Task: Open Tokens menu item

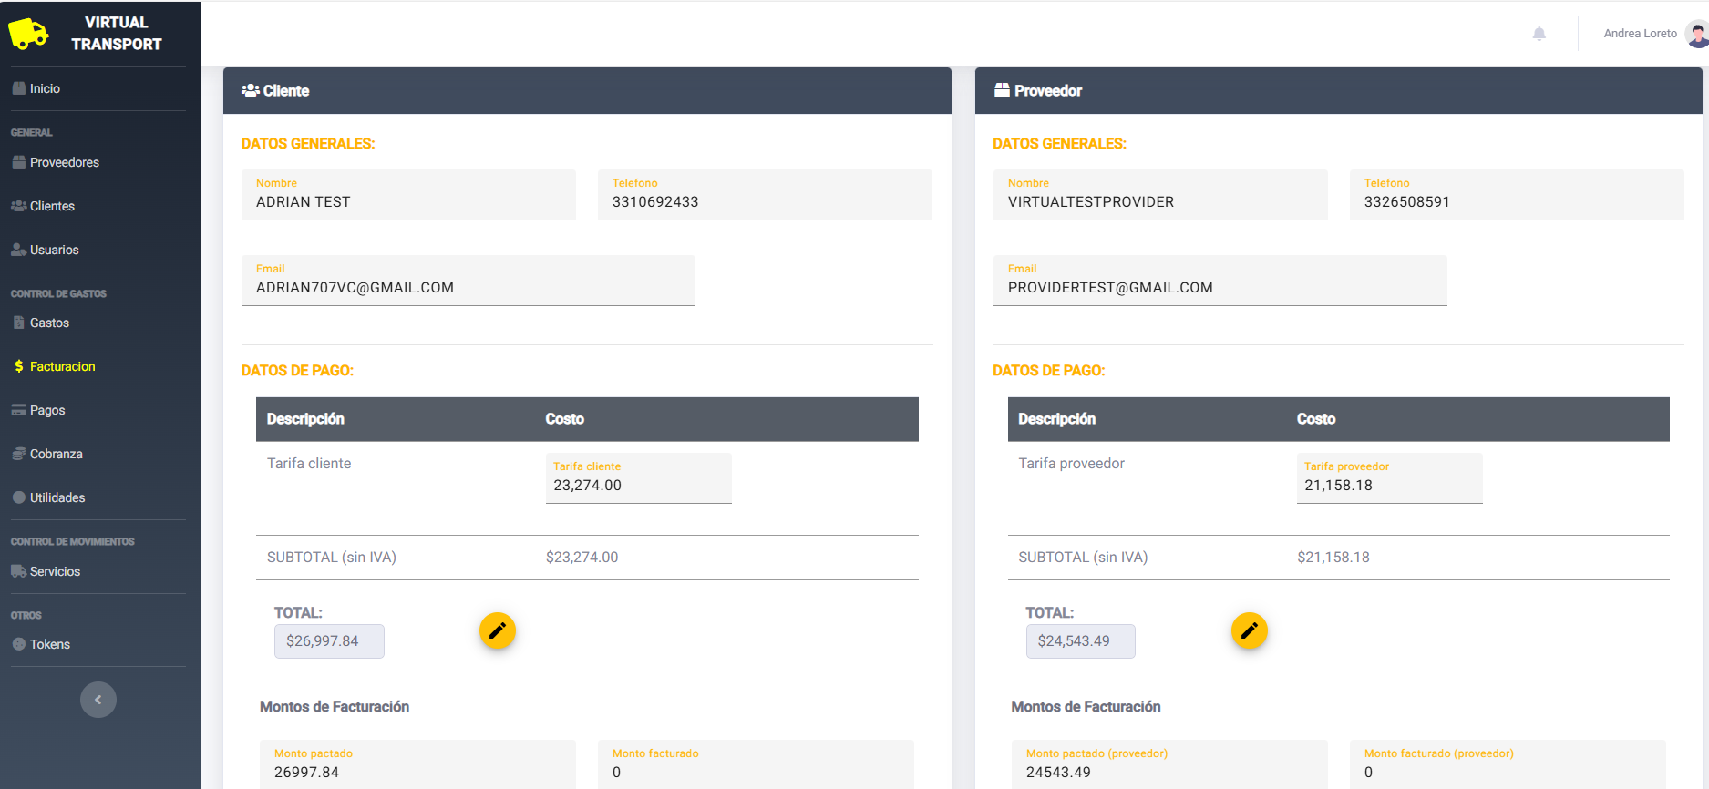Action: click(49, 644)
